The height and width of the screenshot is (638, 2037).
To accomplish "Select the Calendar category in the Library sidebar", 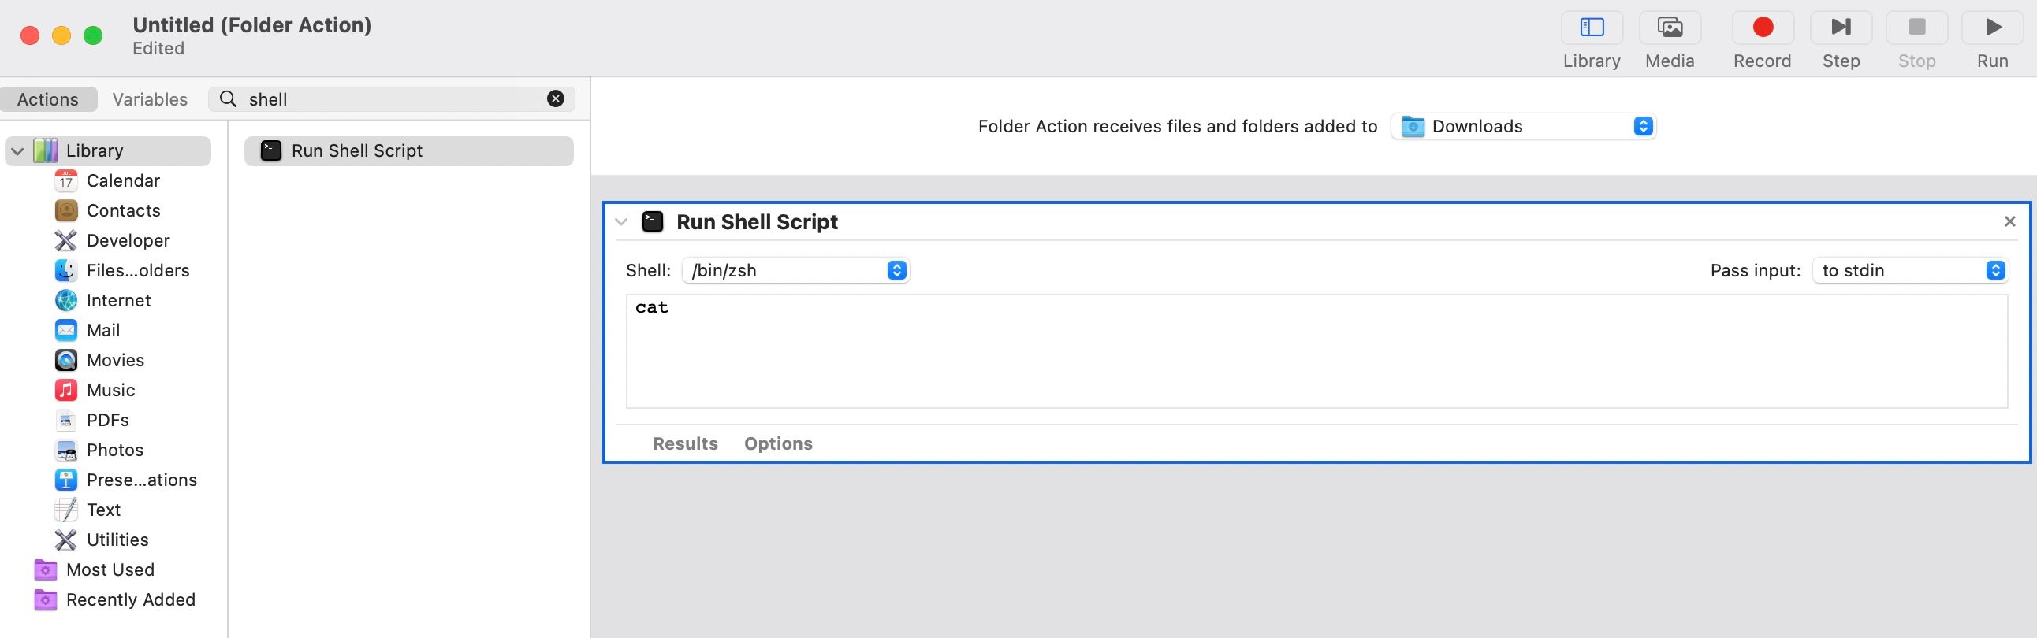I will point(122,180).
